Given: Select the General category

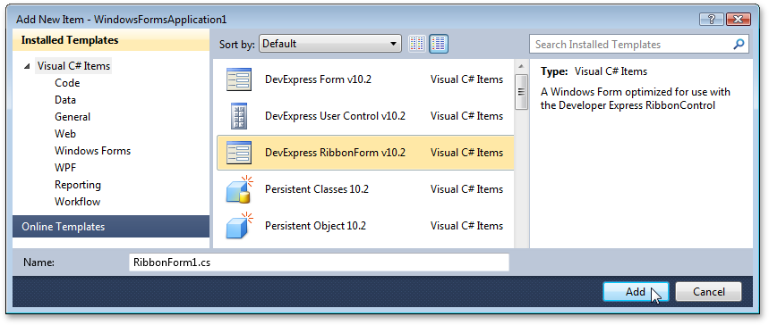Looking at the screenshot, I should (73, 117).
